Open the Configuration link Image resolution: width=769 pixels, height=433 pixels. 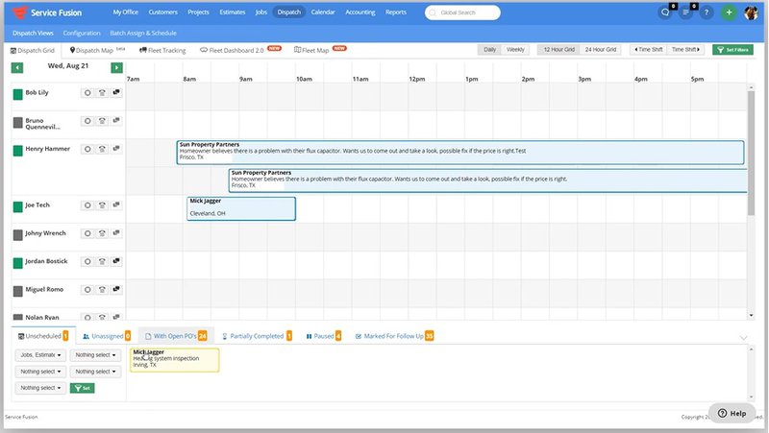coord(82,34)
